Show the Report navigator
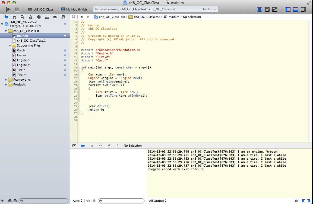Viewport: 313px width, 204px height. (63, 17)
